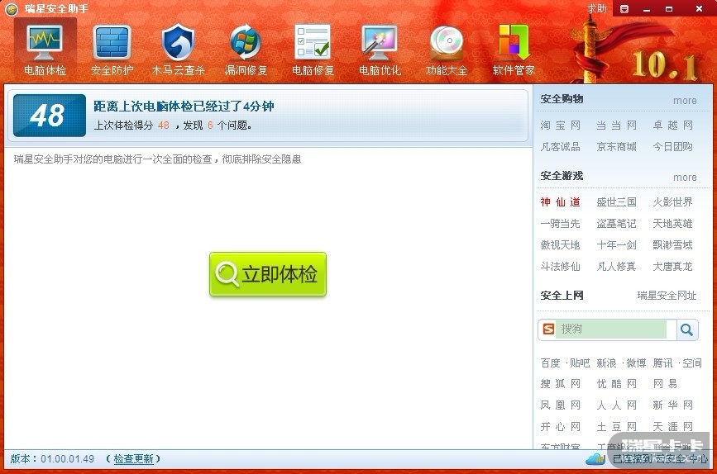717x474 pixels.
Task: Open the 凡客诚品 link
Action: (x=560, y=147)
